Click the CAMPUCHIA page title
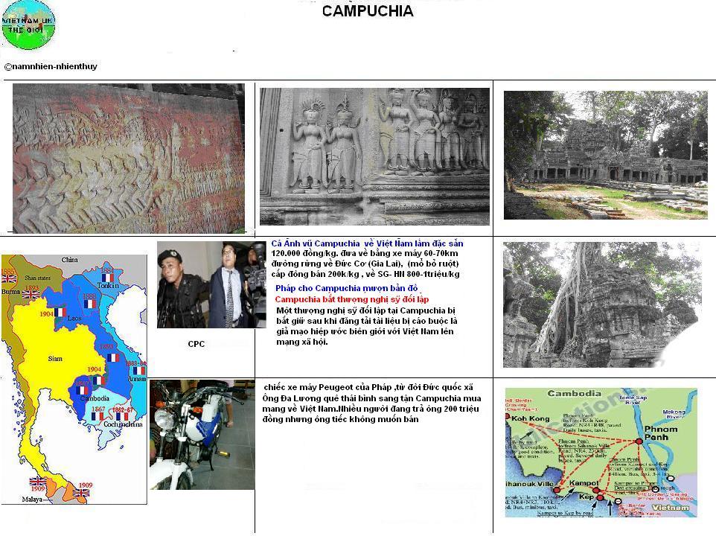The width and height of the screenshot is (716, 536). (x=368, y=11)
